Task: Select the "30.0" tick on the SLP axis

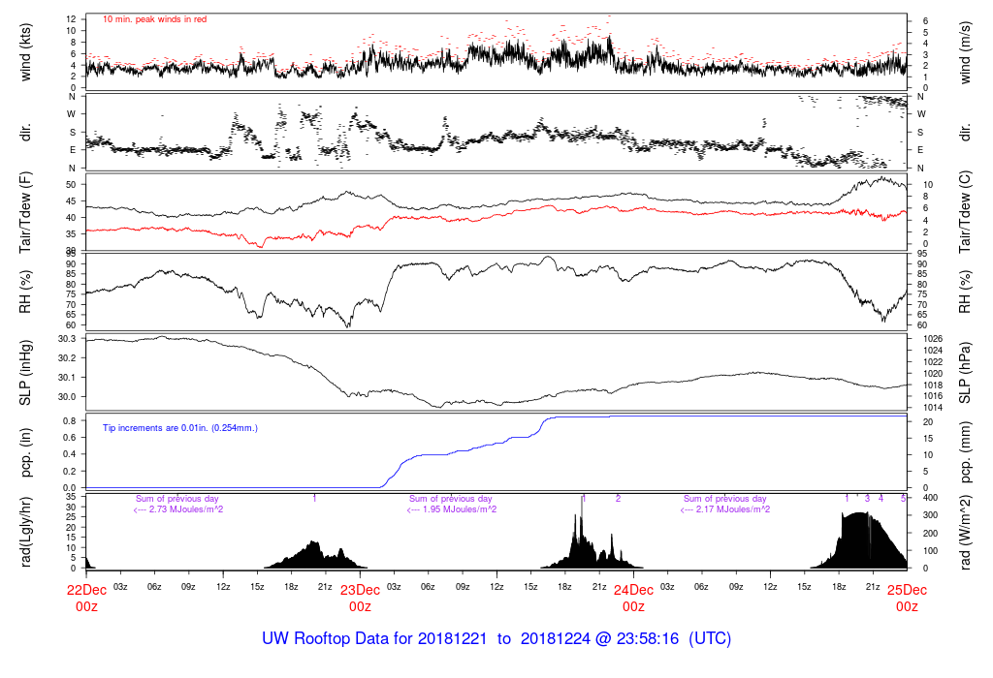Action: pos(67,396)
